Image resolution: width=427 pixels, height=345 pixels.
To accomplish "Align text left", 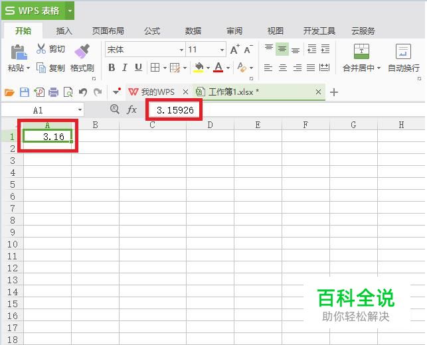I will coord(268,68).
